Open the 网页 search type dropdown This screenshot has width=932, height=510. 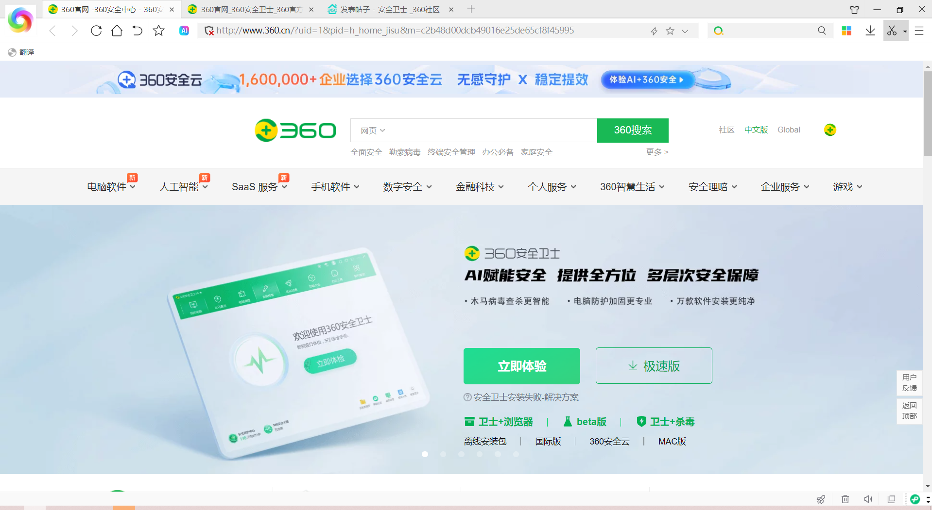tap(373, 131)
